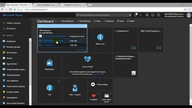Launch Cloud Shell from the top bar

[141, 15]
